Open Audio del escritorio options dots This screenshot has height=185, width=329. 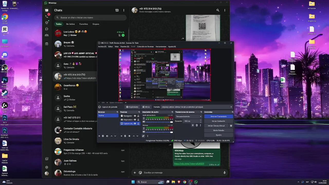coord(144,119)
